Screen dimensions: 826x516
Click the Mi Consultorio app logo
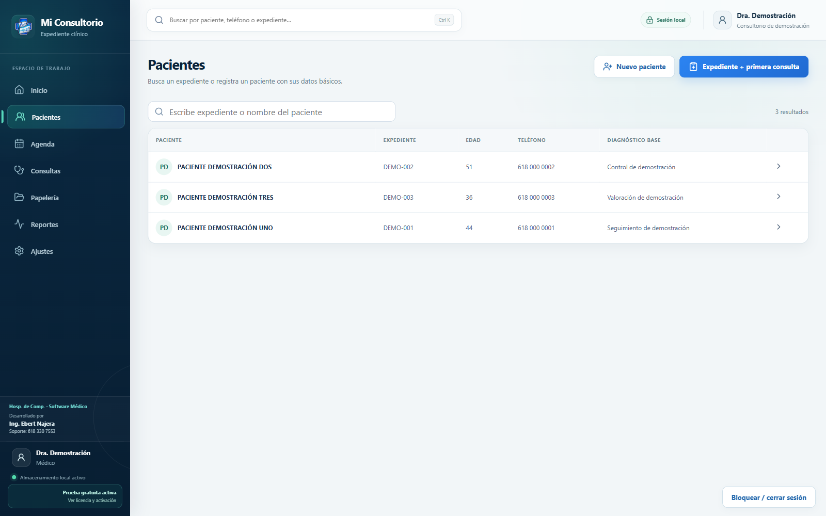23,26
